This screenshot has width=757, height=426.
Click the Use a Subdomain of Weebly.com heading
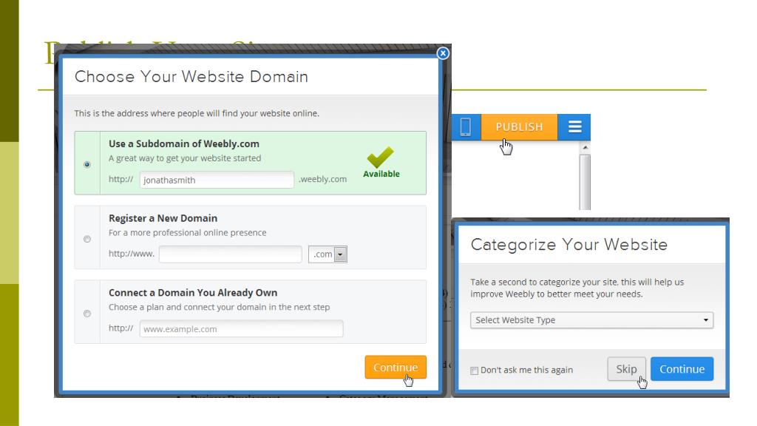point(184,143)
